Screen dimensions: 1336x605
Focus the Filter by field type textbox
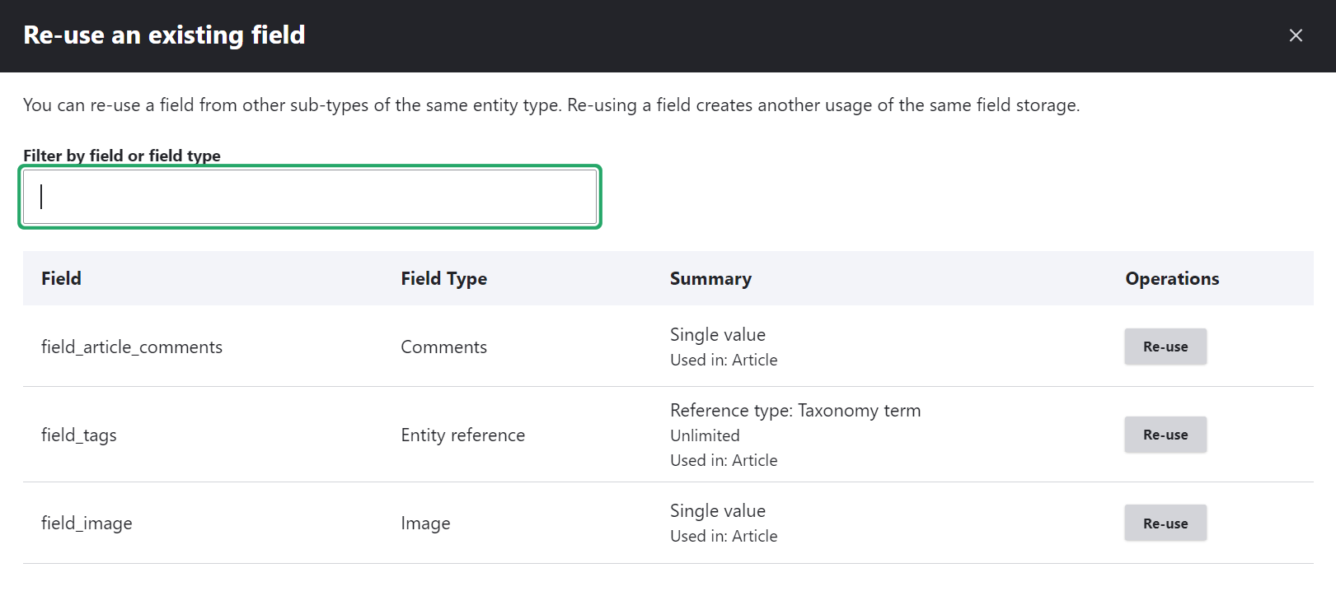310,197
